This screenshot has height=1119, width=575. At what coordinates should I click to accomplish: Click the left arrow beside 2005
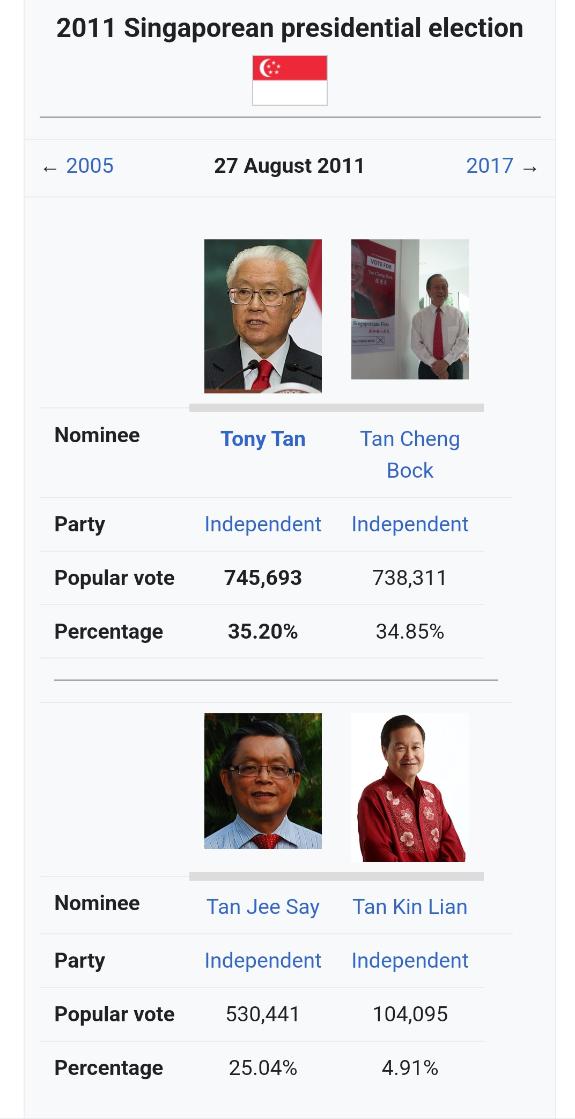[50, 169]
